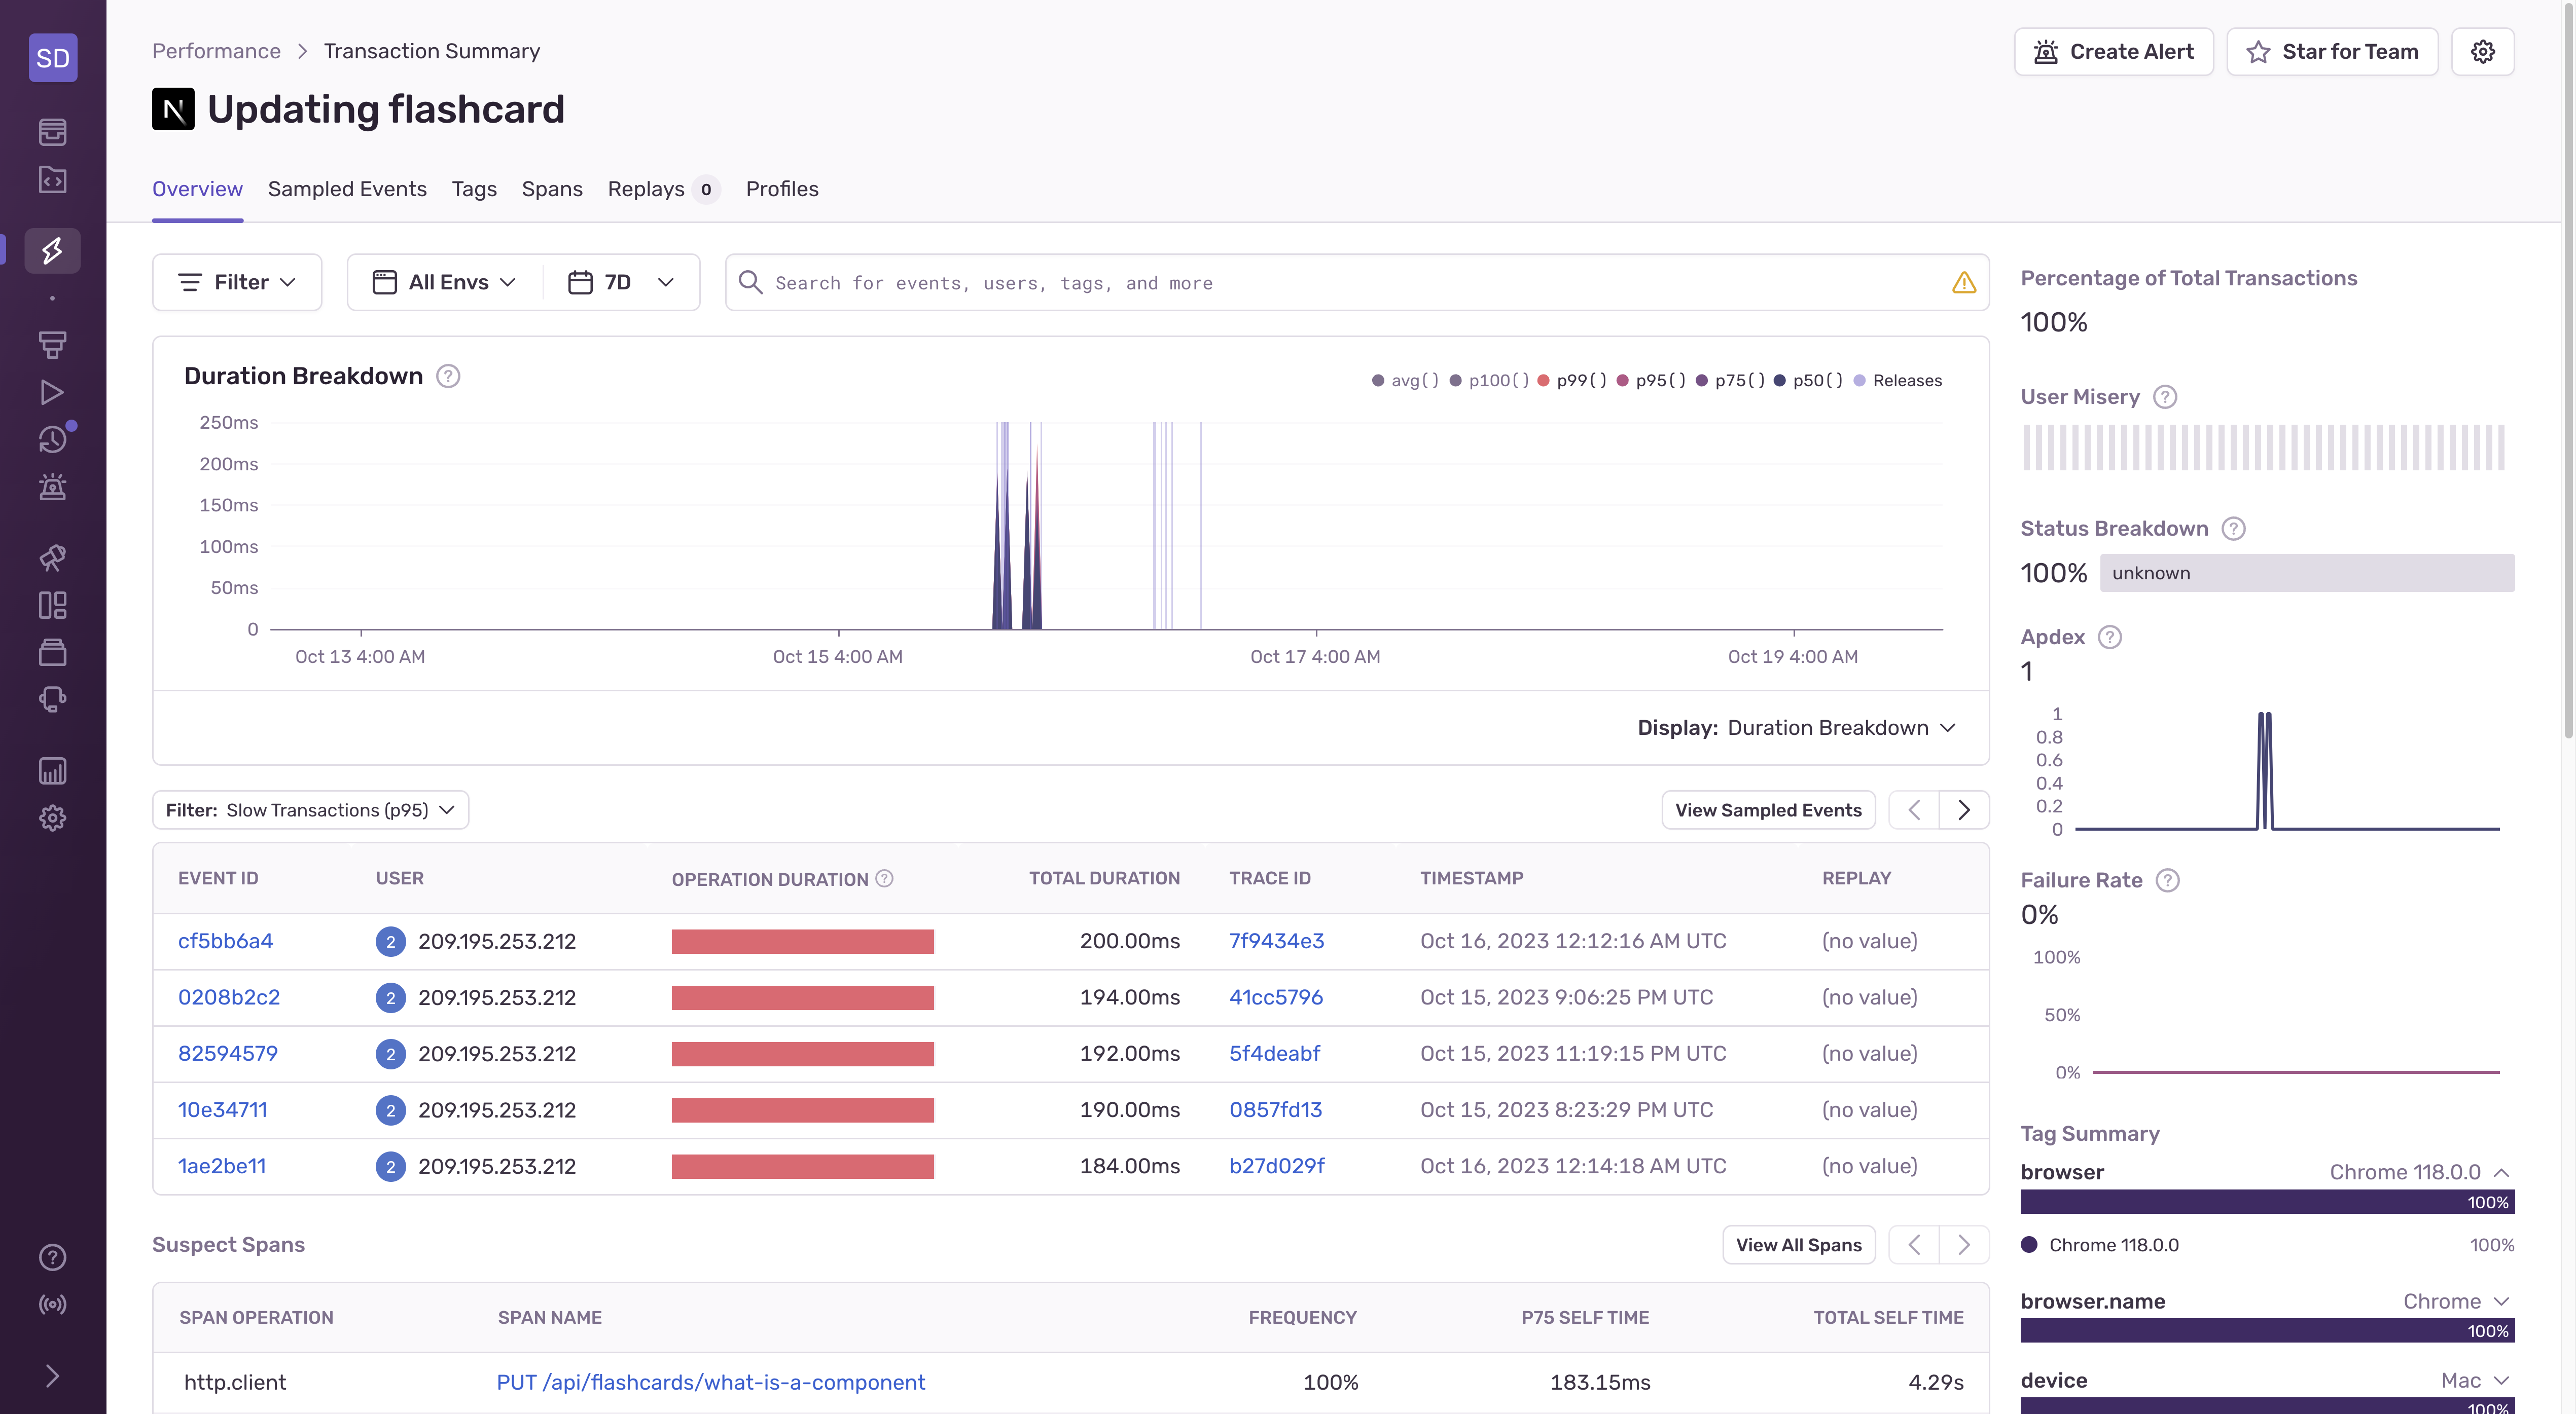Open the Filter dropdown
Screen dimensions: 2576x1414
(237, 283)
